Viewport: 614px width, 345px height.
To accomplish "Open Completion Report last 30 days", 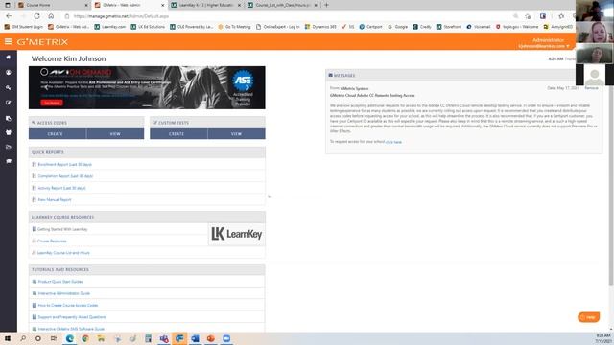I will click(65, 176).
